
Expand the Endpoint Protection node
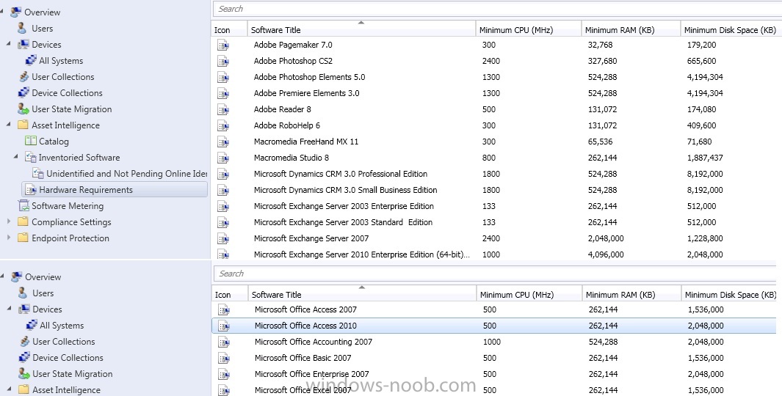[x=9, y=238]
